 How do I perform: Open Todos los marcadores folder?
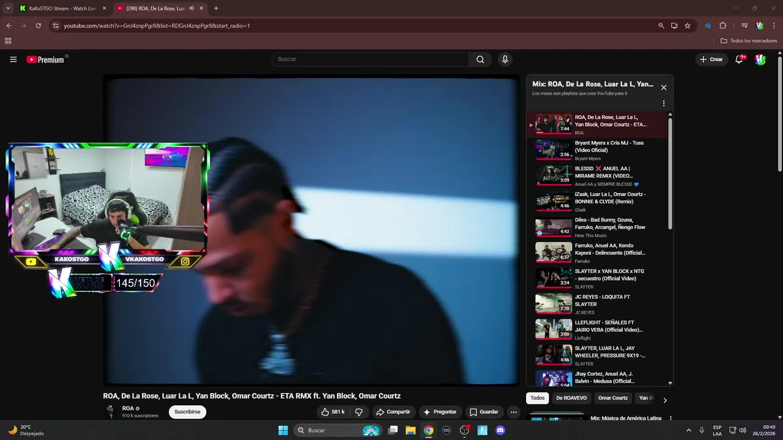(x=749, y=41)
